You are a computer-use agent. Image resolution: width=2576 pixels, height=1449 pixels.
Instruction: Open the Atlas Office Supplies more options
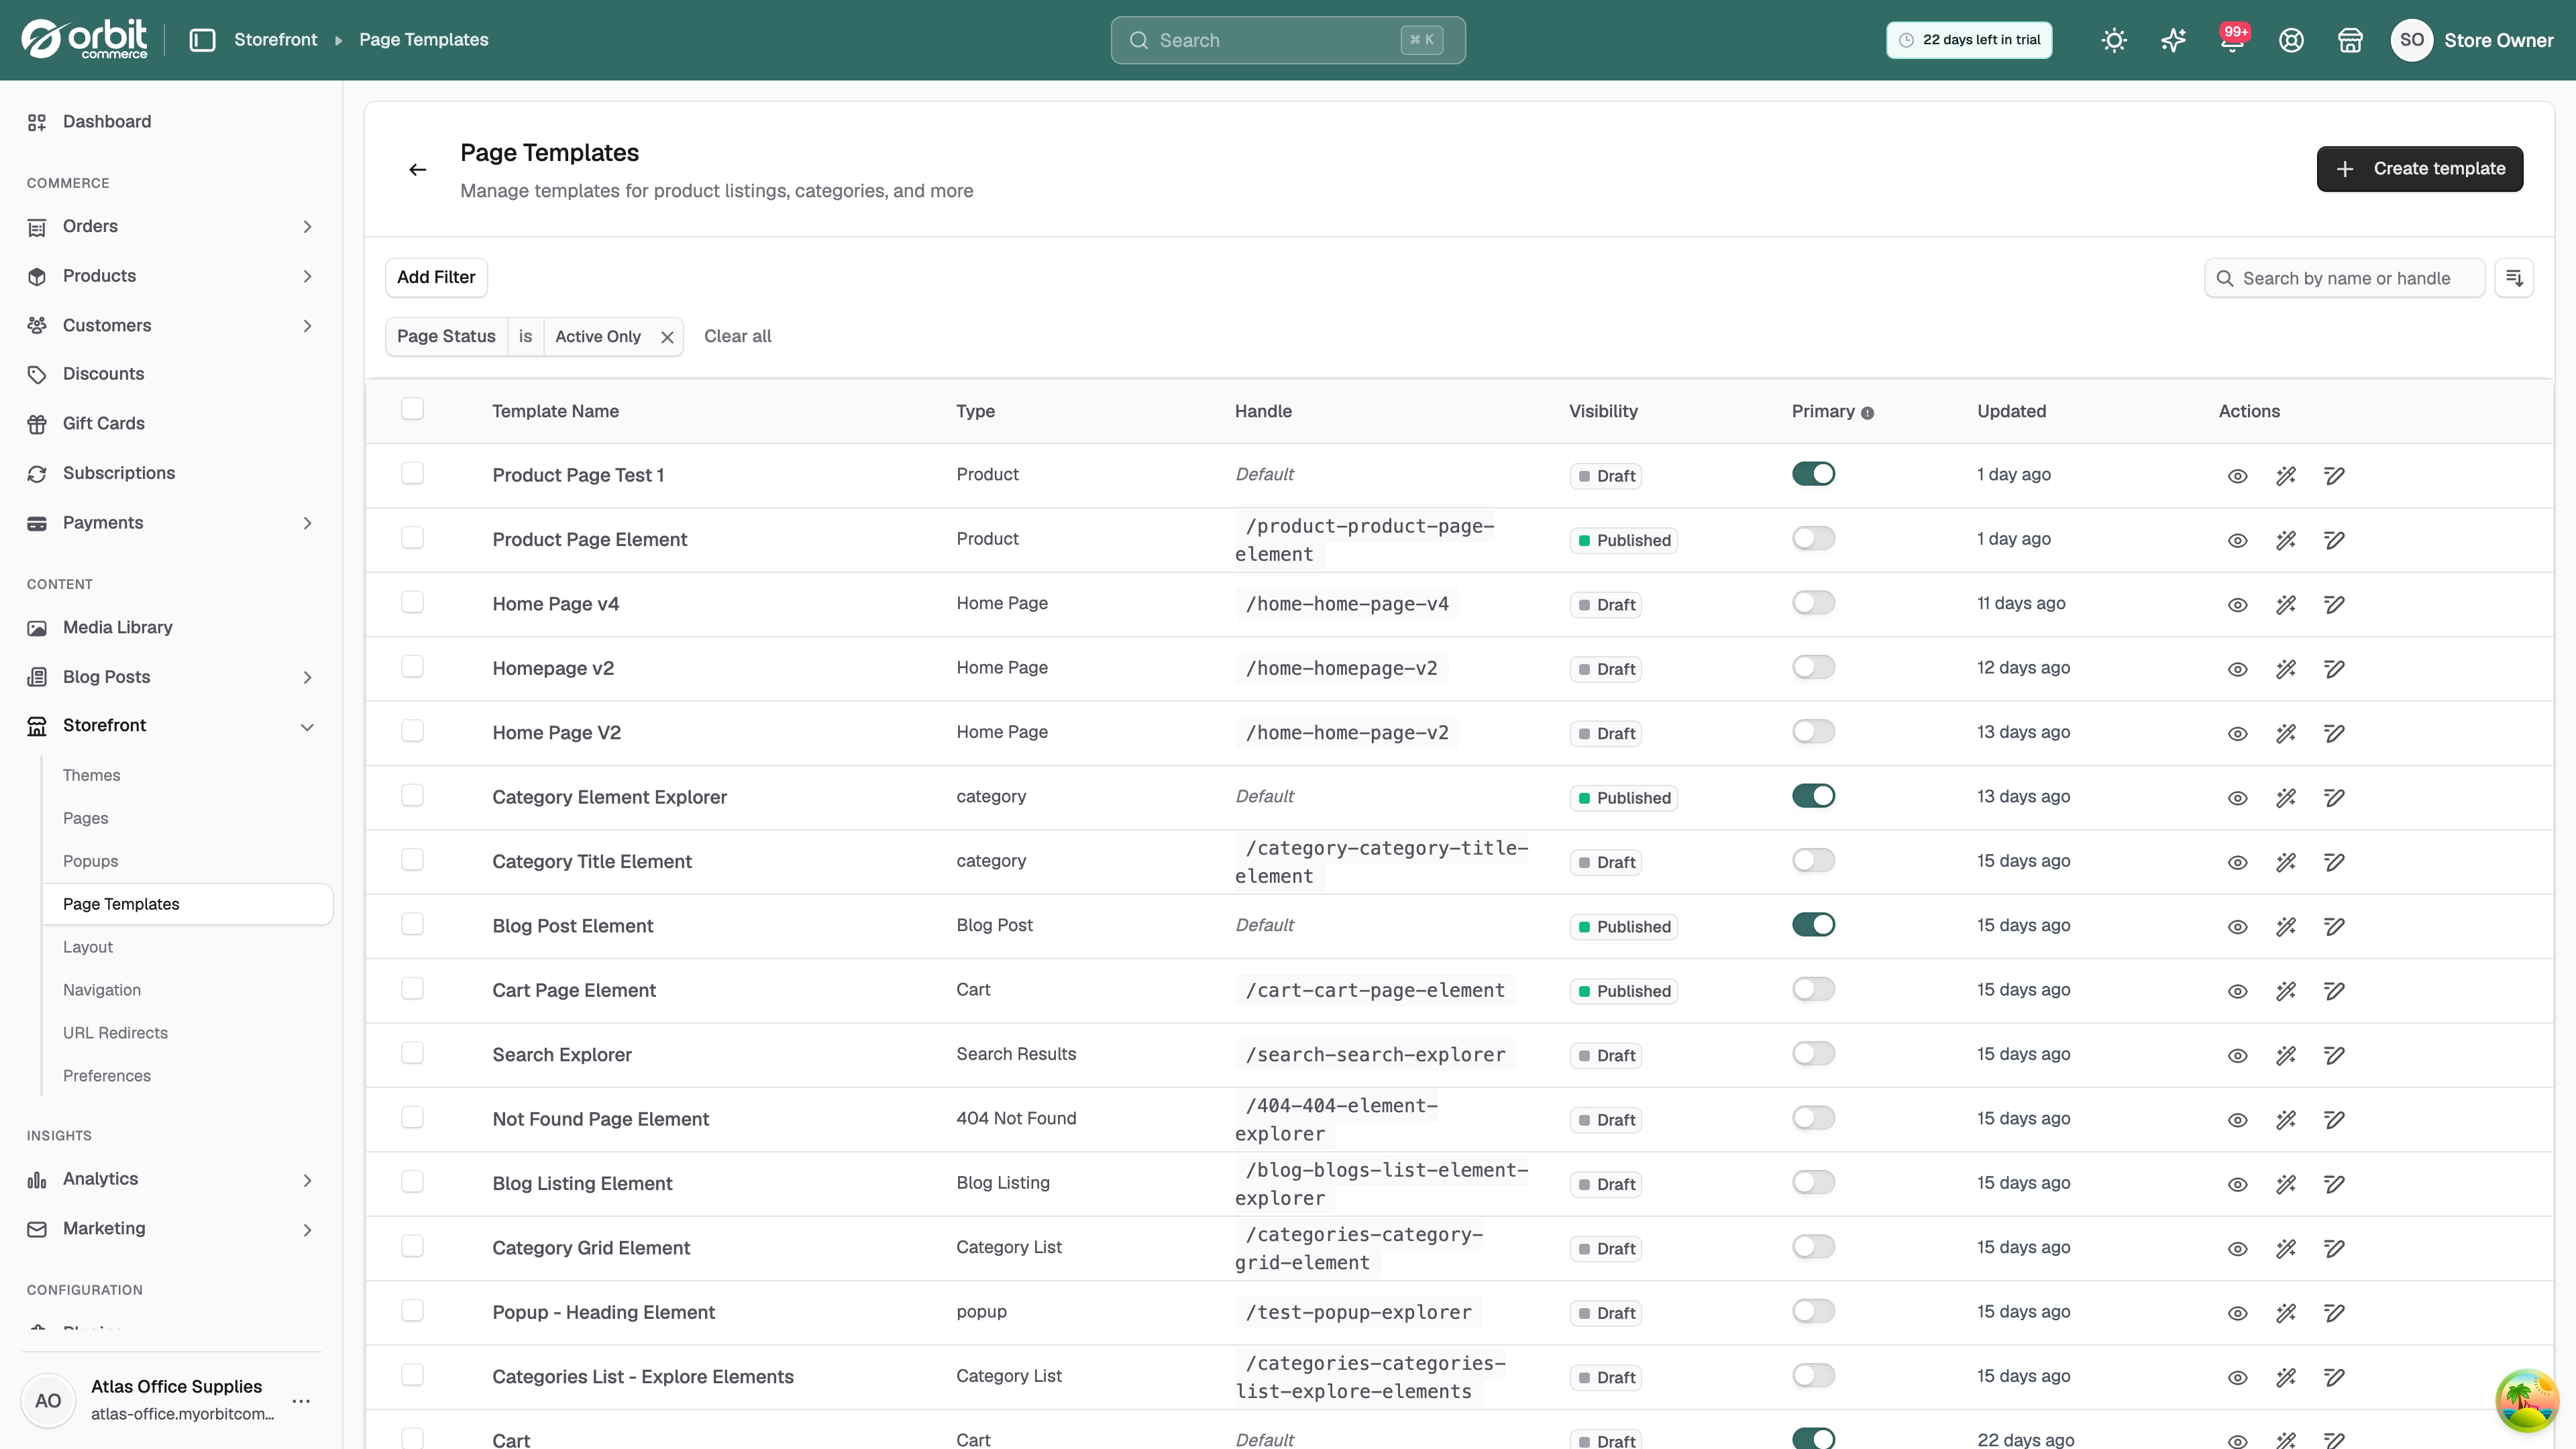301,1401
